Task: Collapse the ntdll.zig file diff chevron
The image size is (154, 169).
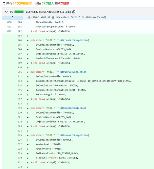Action: click(6, 12)
